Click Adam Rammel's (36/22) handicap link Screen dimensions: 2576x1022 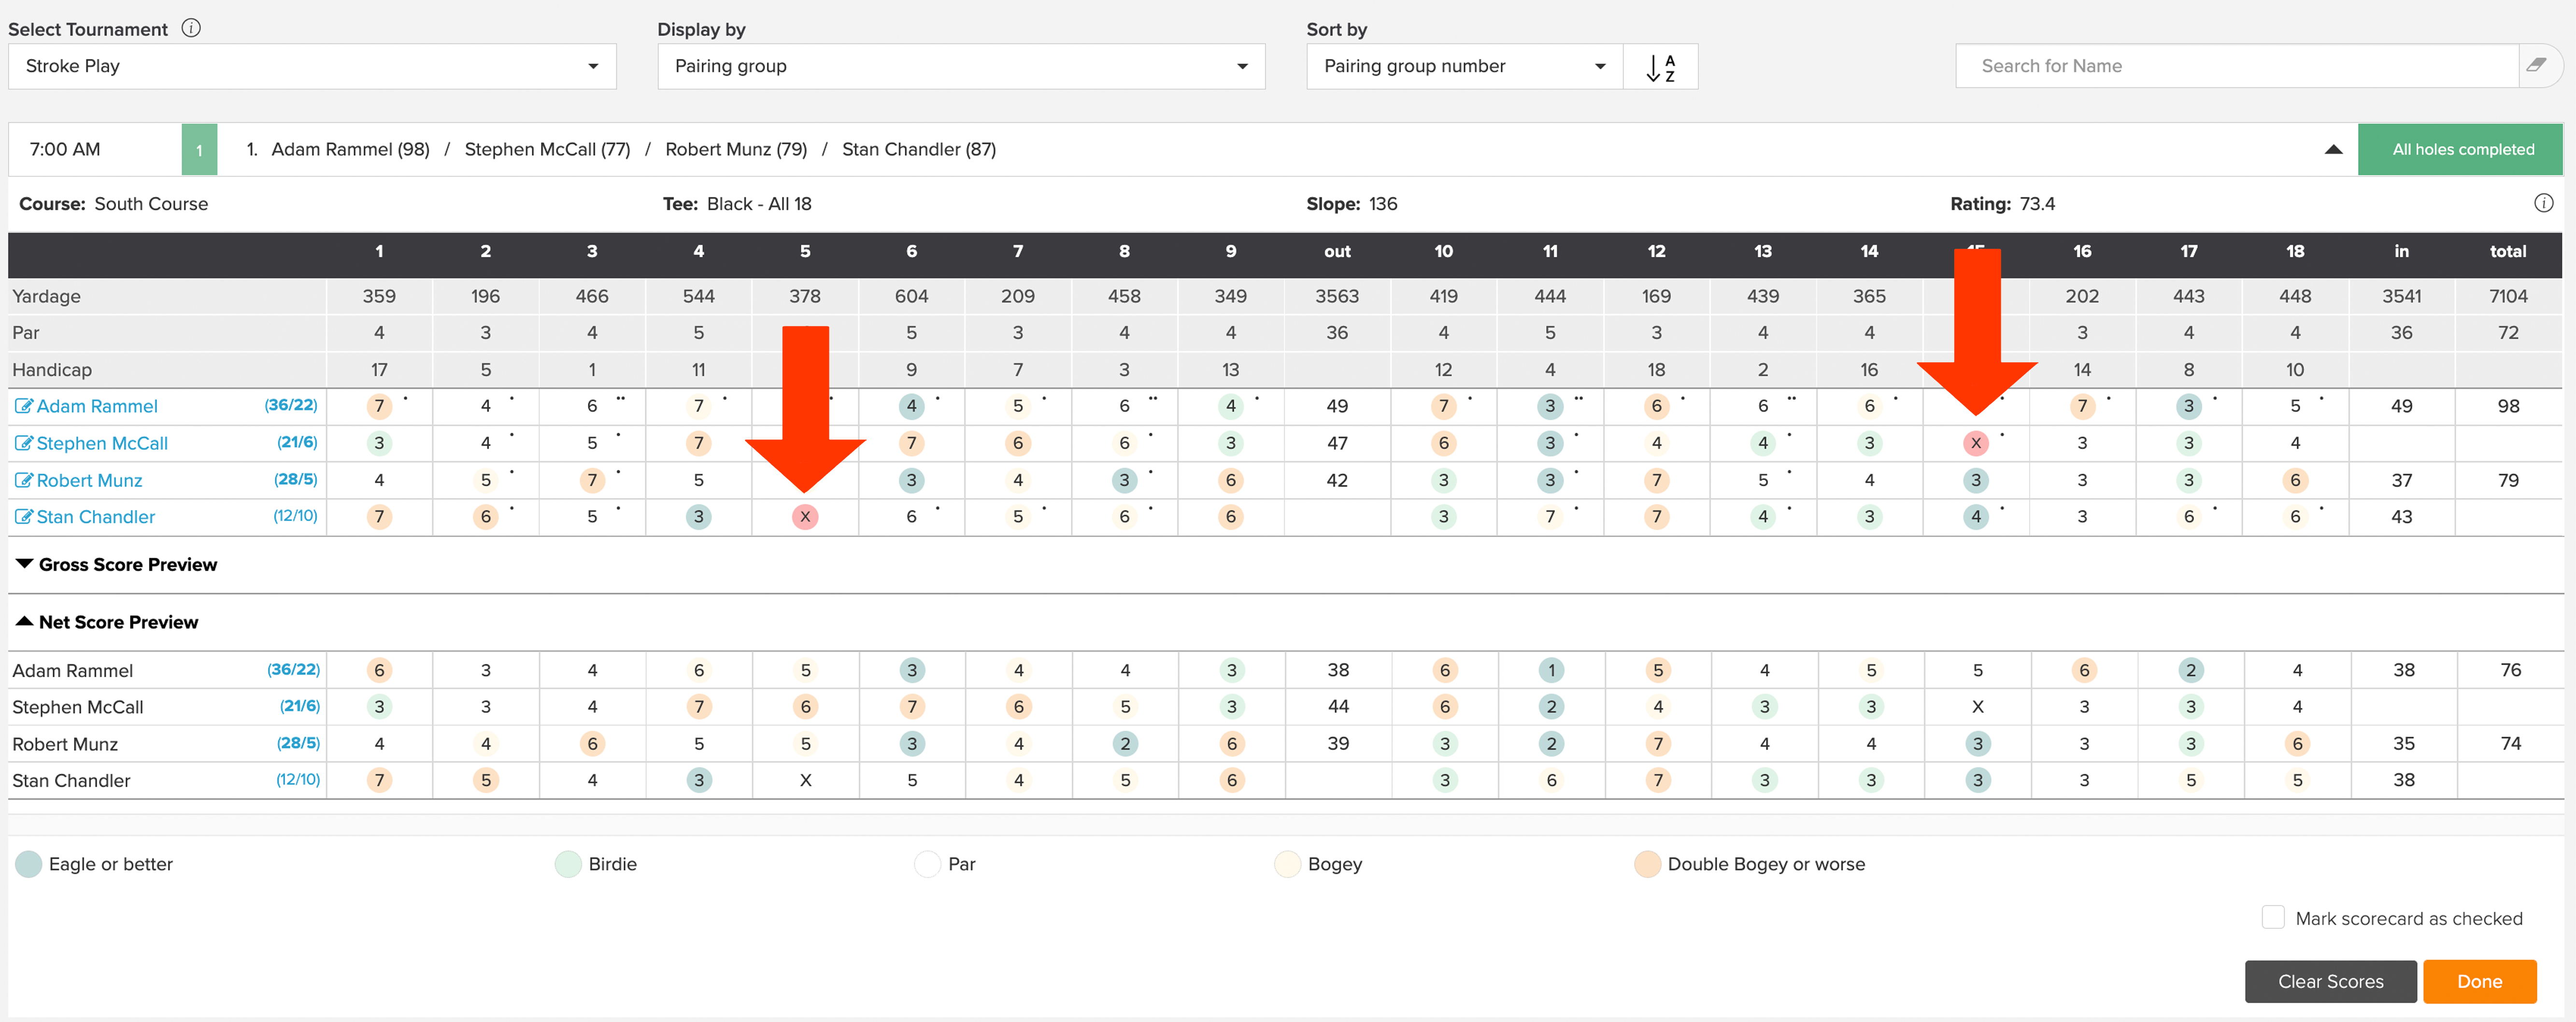(291, 405)
